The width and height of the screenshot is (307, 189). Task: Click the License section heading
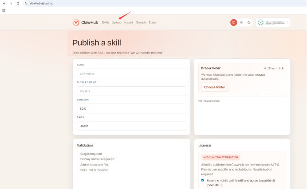coord(205,145)
